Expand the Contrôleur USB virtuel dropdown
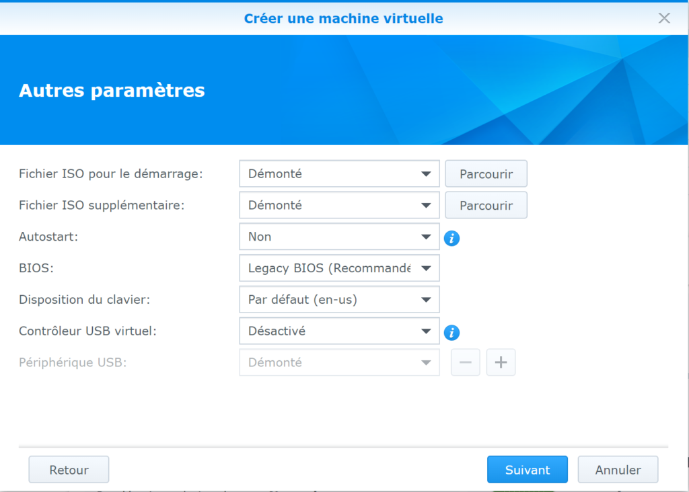 pyautogui.click(x=339, y=331)
